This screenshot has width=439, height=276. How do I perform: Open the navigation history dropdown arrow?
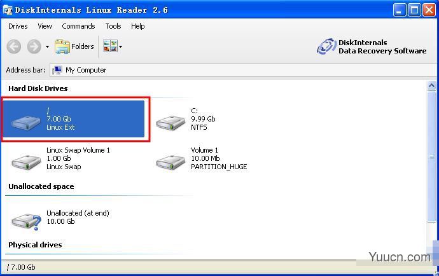(x=47, y=46)
